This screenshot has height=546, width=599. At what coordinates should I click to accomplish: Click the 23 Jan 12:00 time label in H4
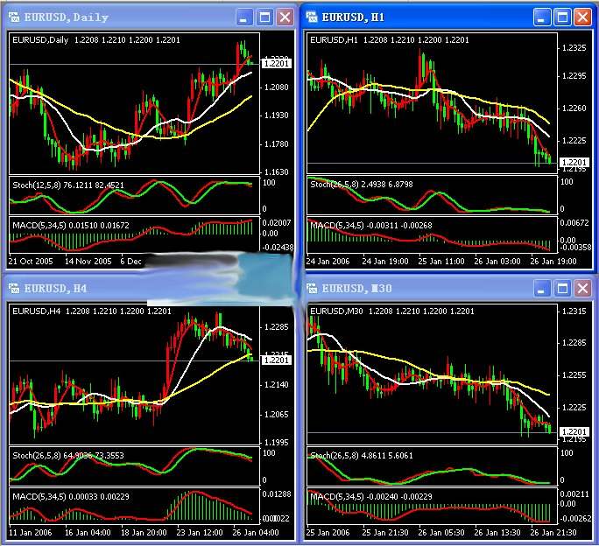pos(200,532)
